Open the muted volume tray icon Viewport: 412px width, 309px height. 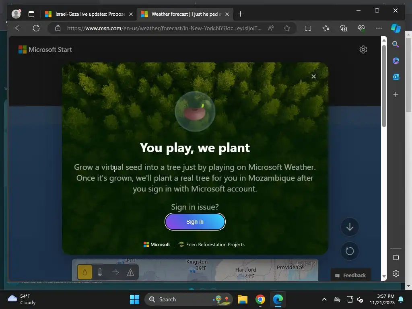360,299
